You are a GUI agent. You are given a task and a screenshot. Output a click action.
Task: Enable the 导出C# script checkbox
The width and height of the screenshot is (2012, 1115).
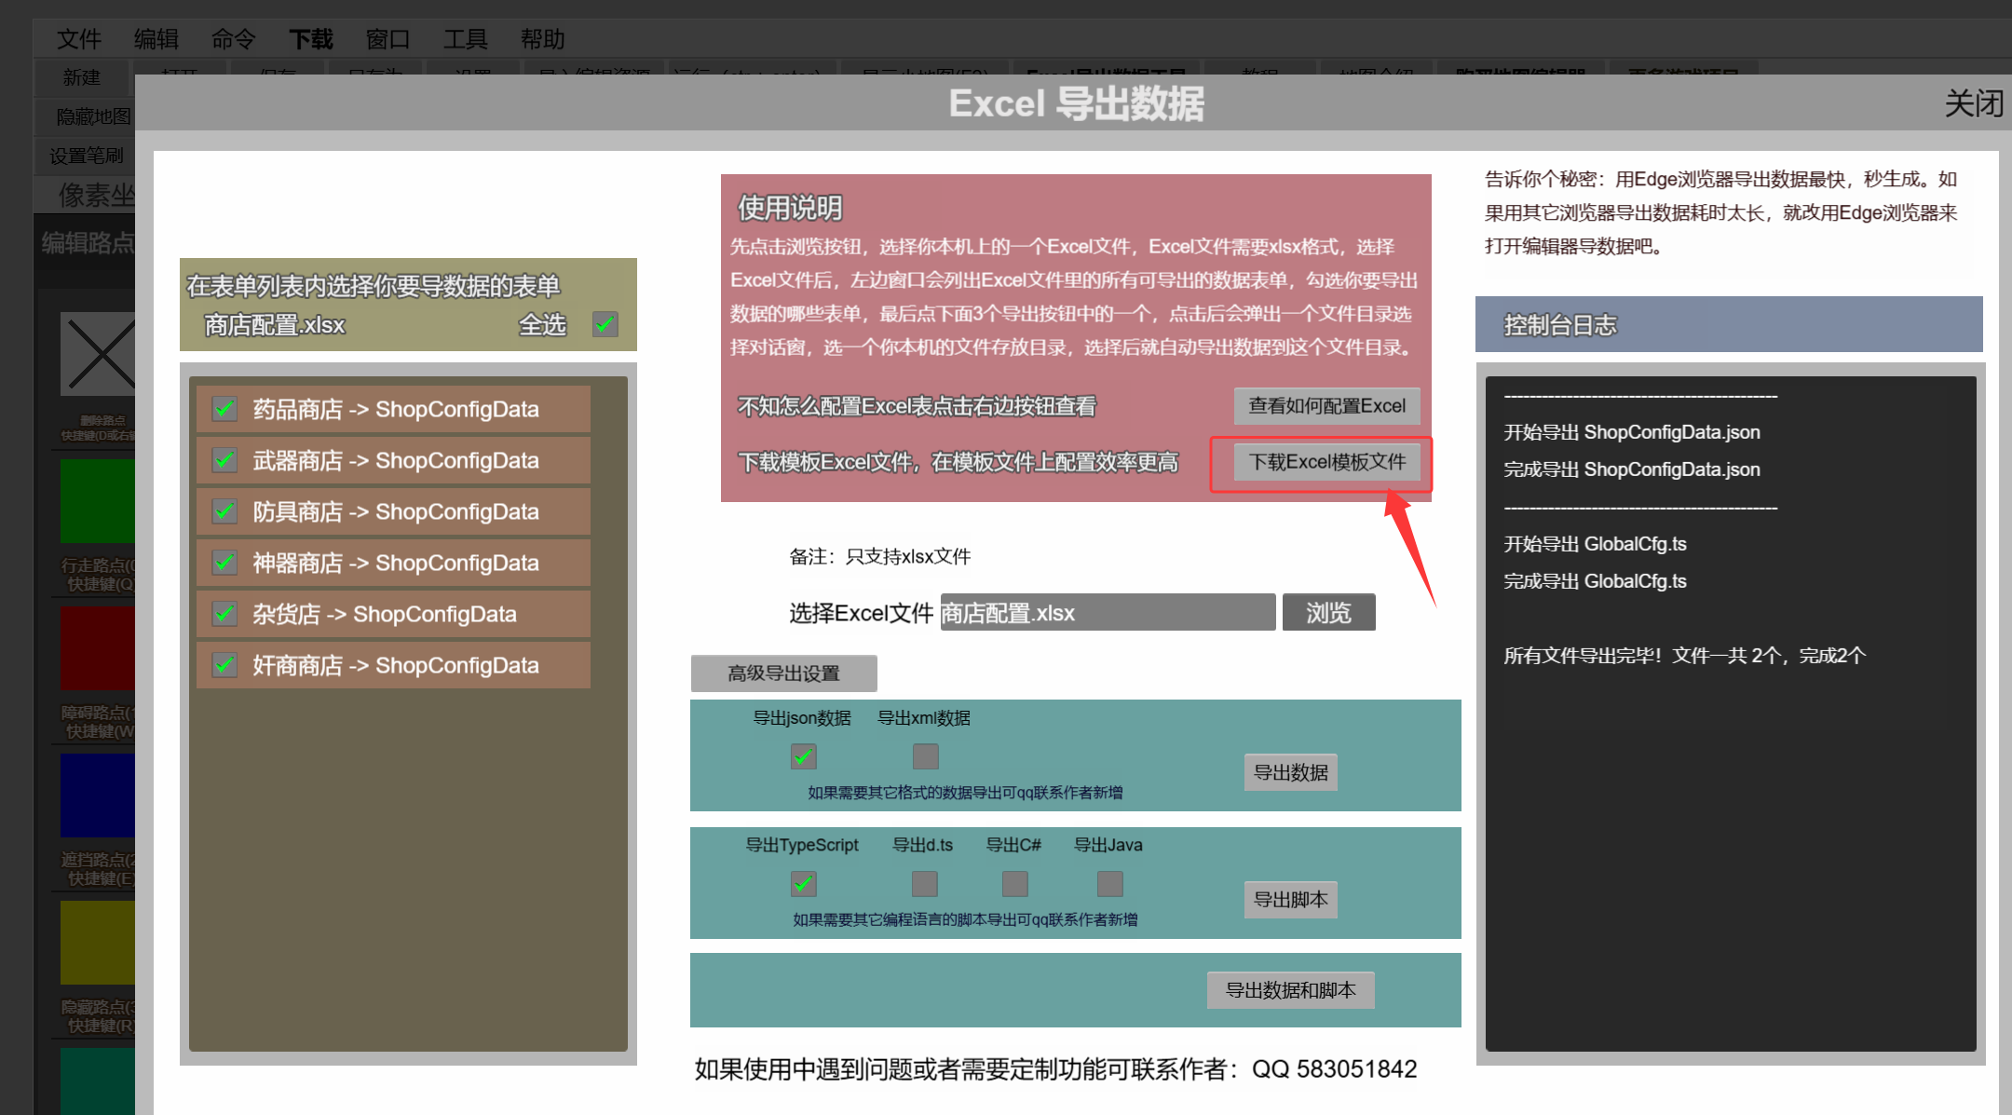click(1014, 883)
